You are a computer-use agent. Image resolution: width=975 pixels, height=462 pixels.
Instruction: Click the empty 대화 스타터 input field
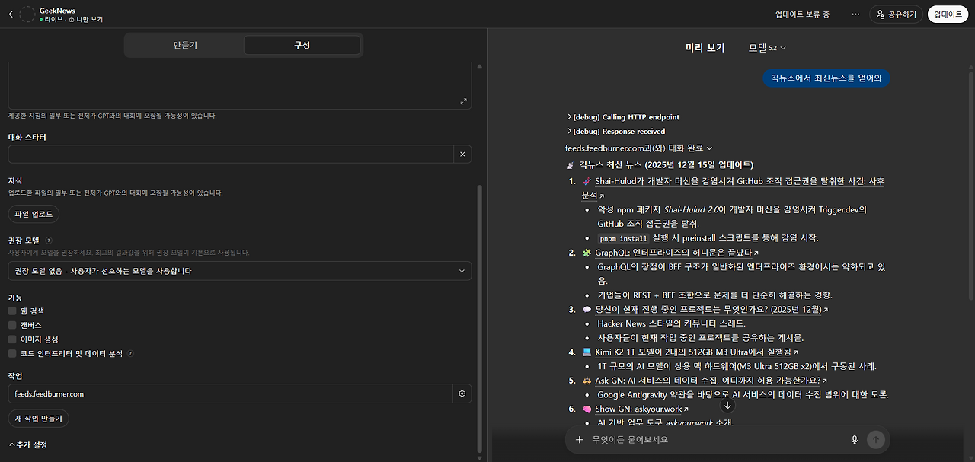click(x=231, y=154)
